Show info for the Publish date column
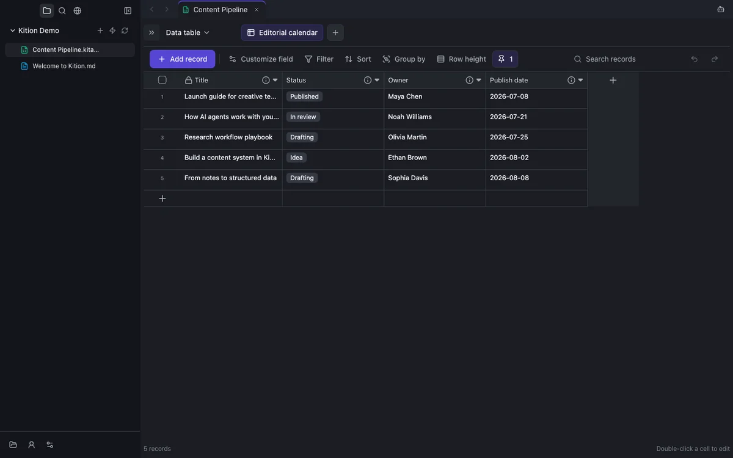The height and width of the screenshot is (458, 733). [571, 80]
